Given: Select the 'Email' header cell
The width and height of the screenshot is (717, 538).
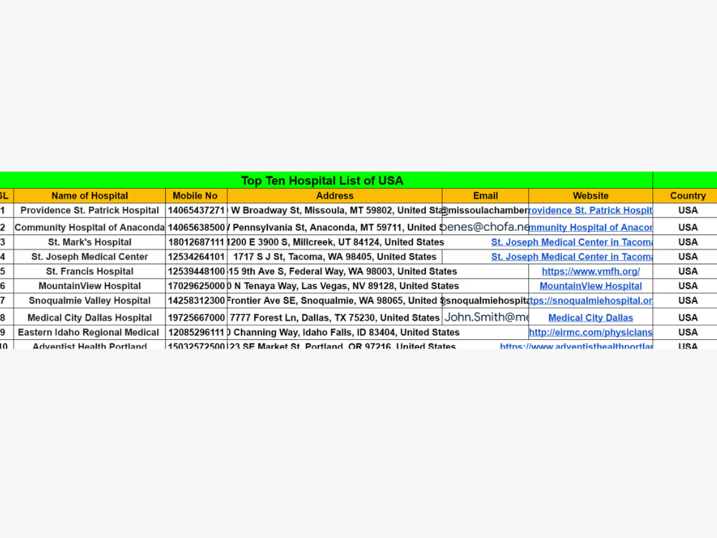Looking at the screenshot, I should (485, 196).
